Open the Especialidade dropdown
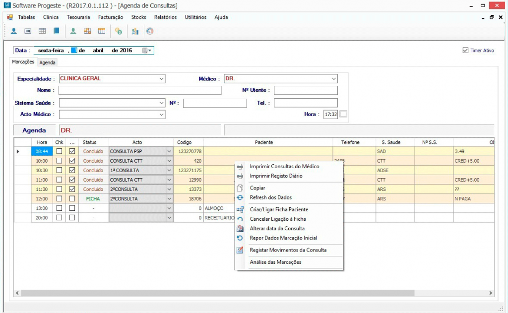The image size is (508, 313). point(161,79)
